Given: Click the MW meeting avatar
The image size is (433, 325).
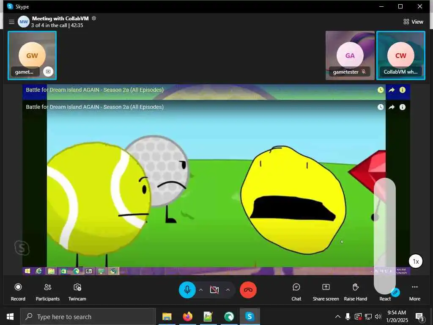Looking at the screenshot, I should 24,22.
